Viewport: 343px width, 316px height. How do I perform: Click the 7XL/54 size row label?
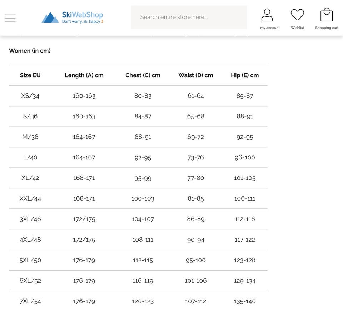[x=30, y=301]
